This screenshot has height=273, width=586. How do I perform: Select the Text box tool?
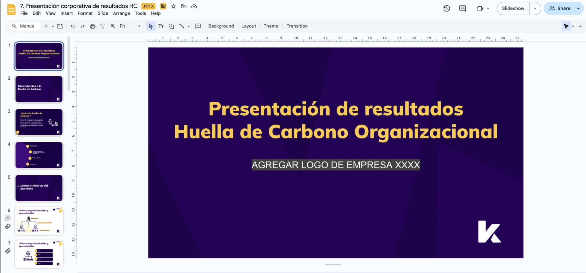(161, 26)
